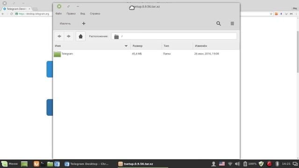Sort by the Изменён column
The image size is (299, 168).
(x=216, y=46)
